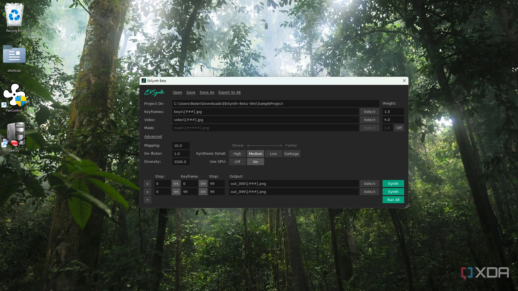Select output folder for out_099 row
The height and width of the screenshot is (291, 518).
370,192
